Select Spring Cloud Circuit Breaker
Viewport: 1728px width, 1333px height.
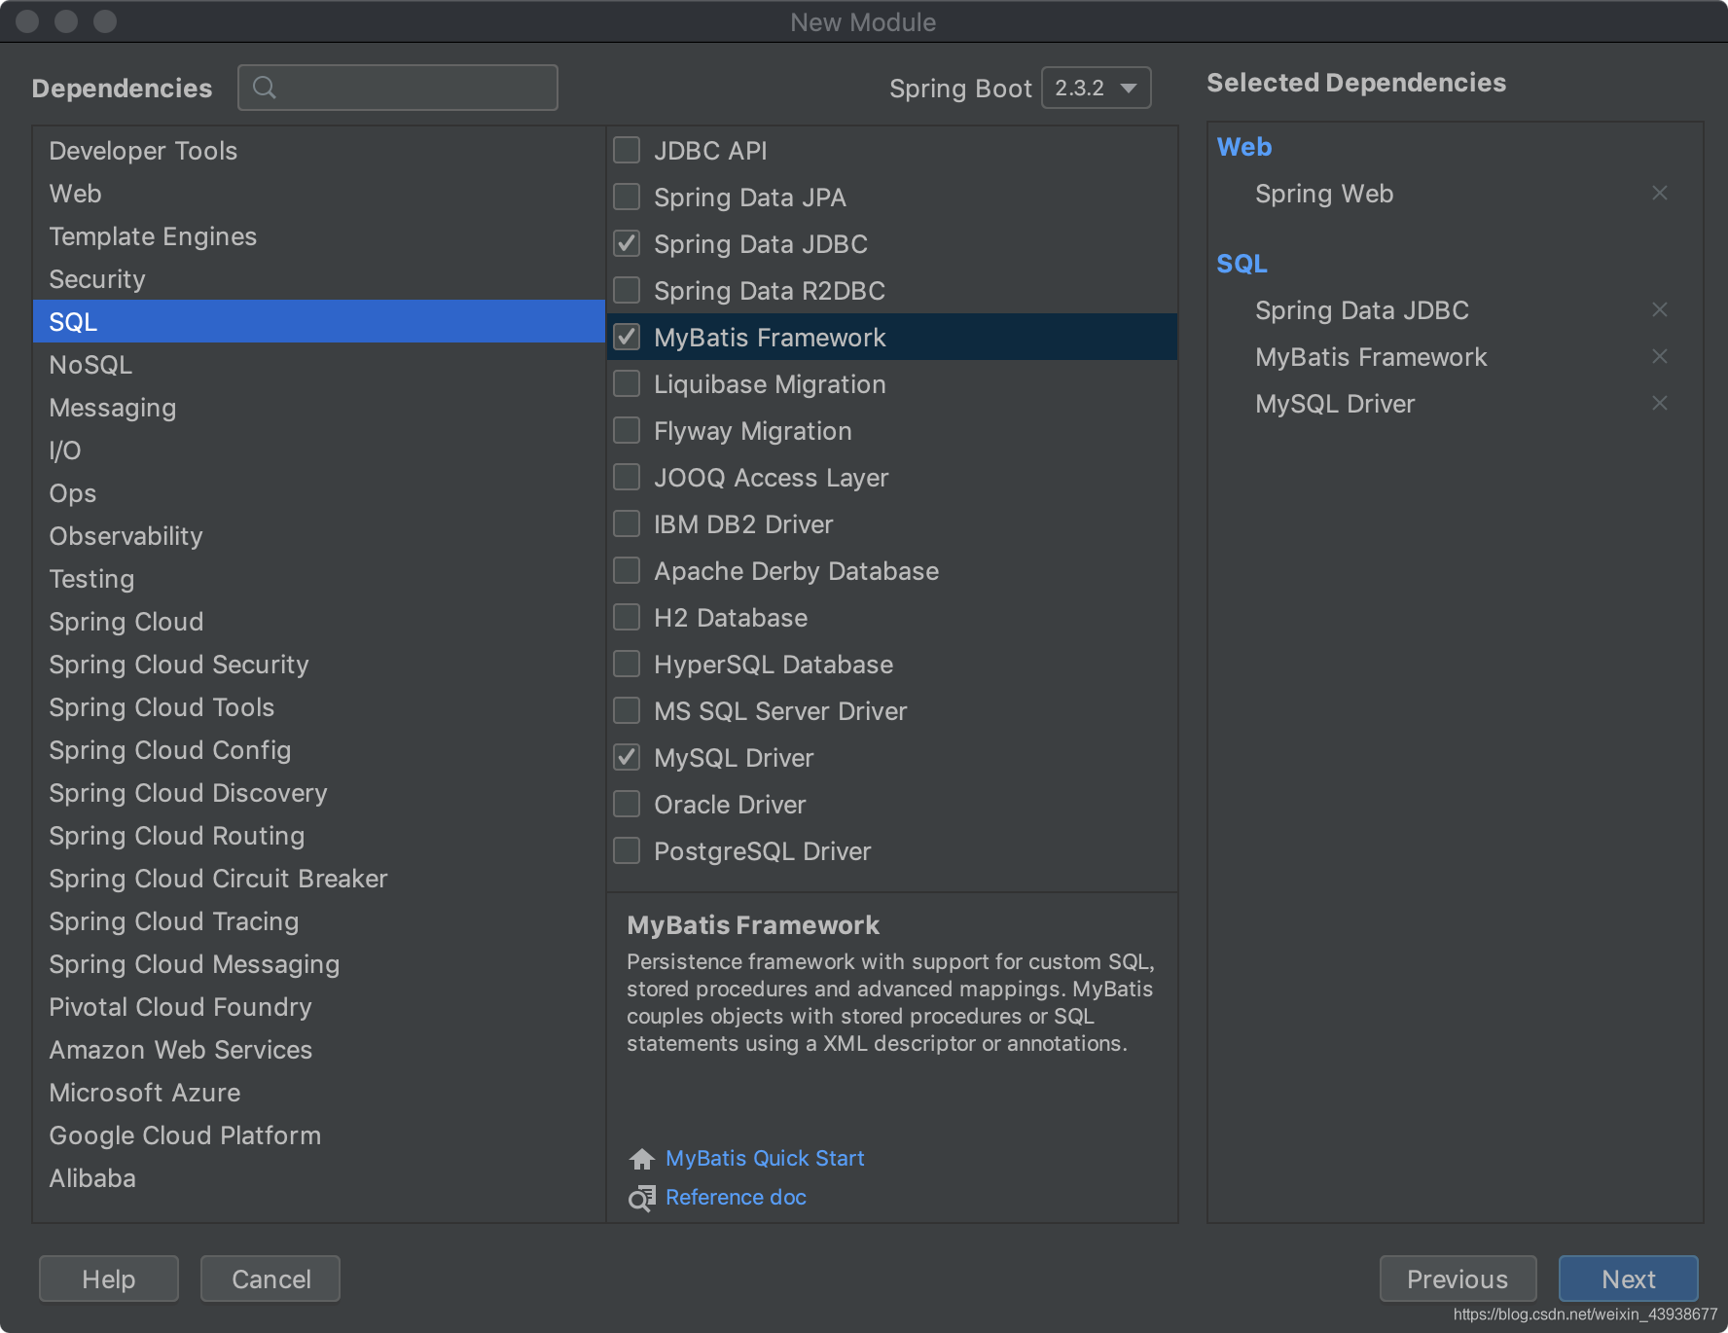coord(319,879)
